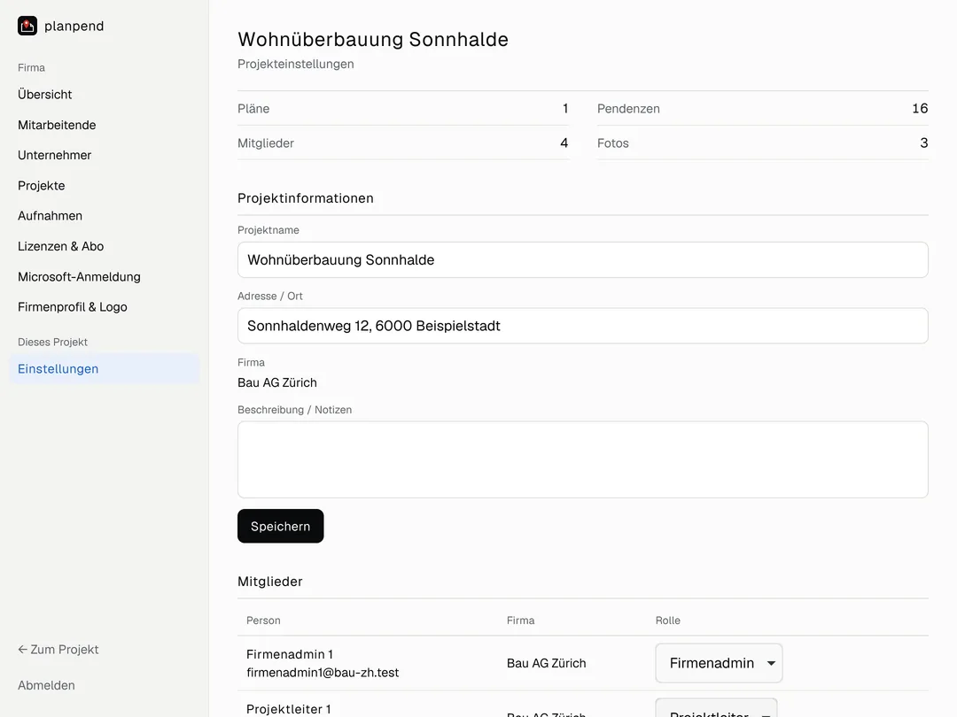Open the Übersicht page
Viewport: 957px width, 717px height.
(44, 95)
